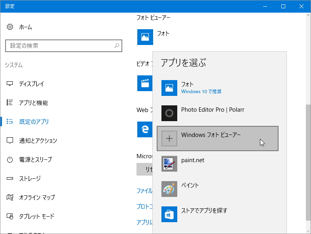The width and height of the screenshot is (311, 234).
Task: Click the Edge web browser default icon
Action: [x=145, y=129]
